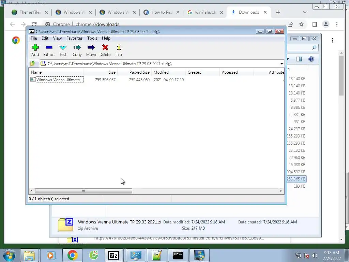This screenshot has height=262, width=349.
Task: Select the Windows Vienna Ultimate file row
Action: point(156,80)
